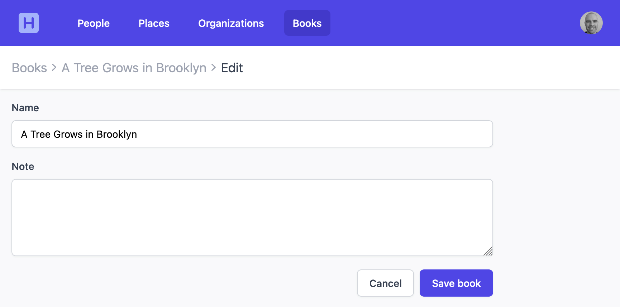
Task: Open the Places nav item
Action: [x=154, y=23]
